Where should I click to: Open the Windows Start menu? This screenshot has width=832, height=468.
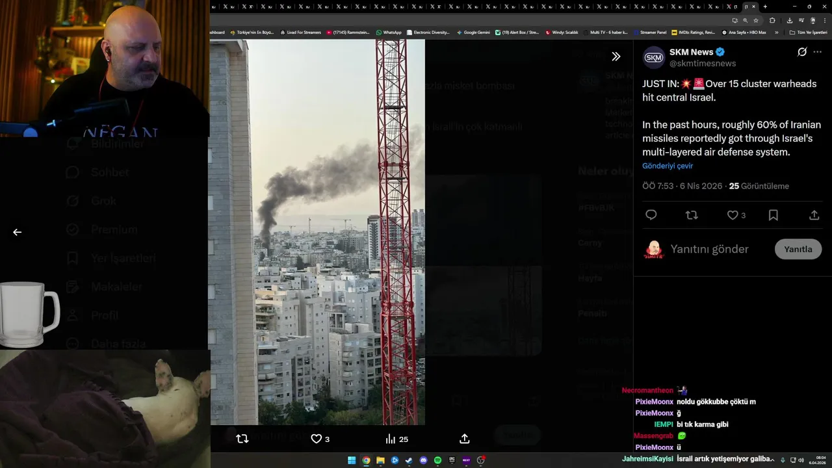pos(352,460)
